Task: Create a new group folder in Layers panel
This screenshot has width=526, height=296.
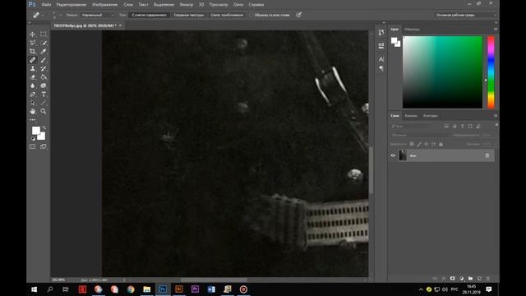Action: tap(470, 279)
